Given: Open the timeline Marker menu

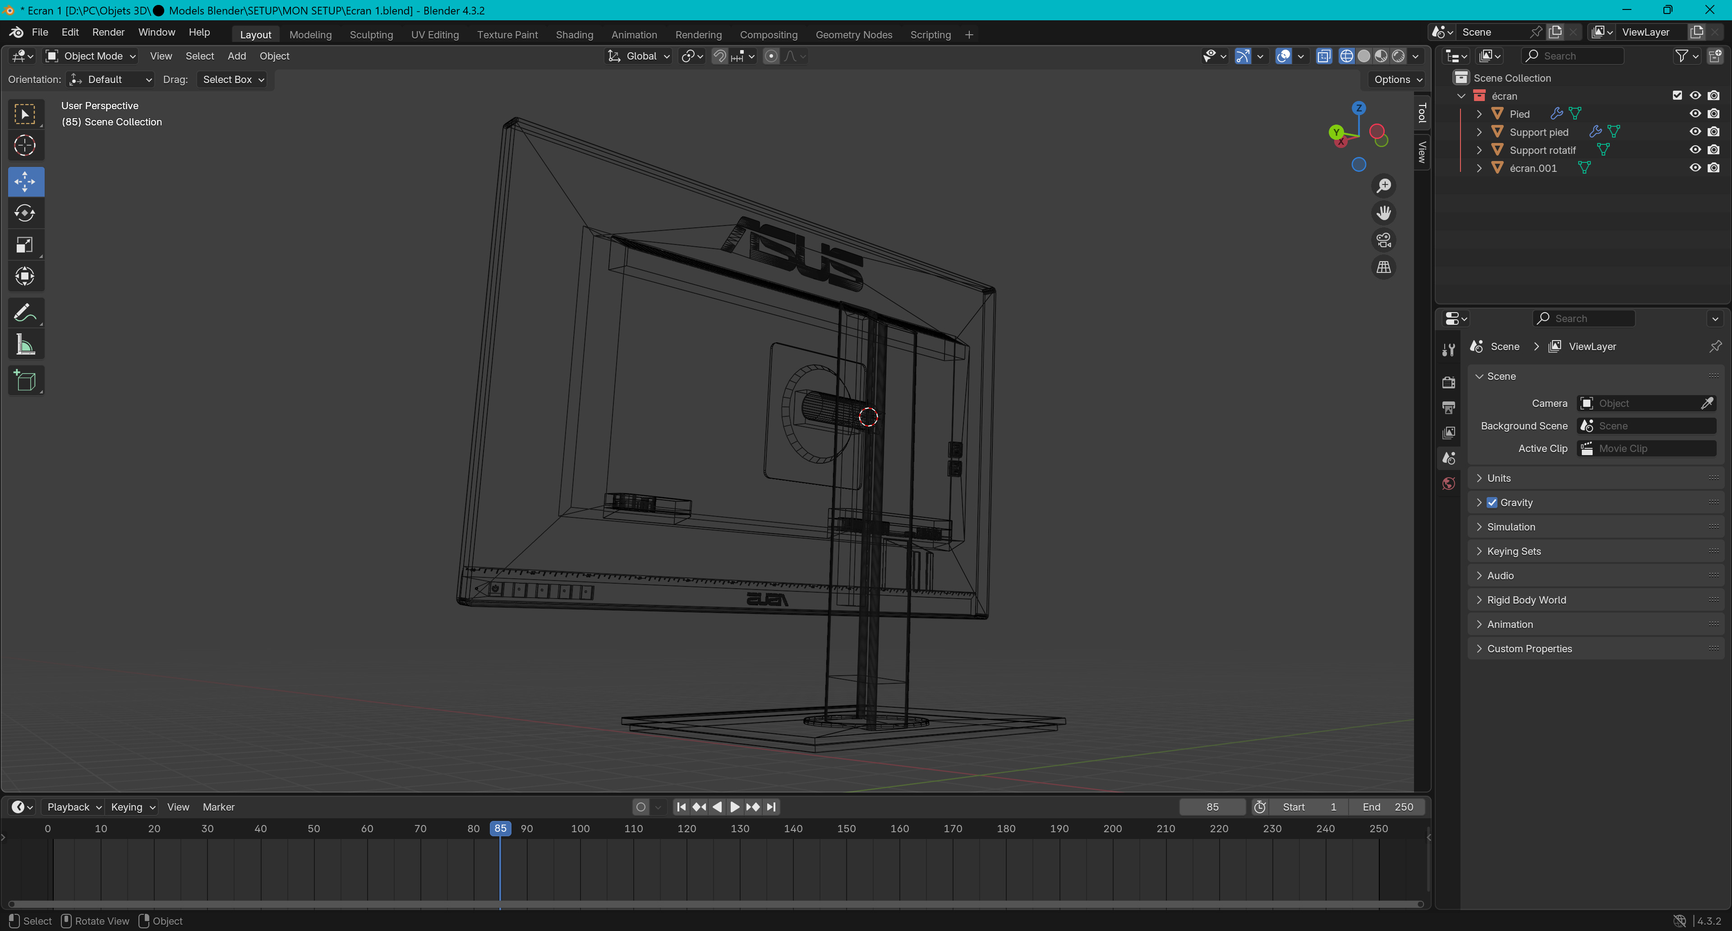Looking at the screenshot, I should (218, 807).
